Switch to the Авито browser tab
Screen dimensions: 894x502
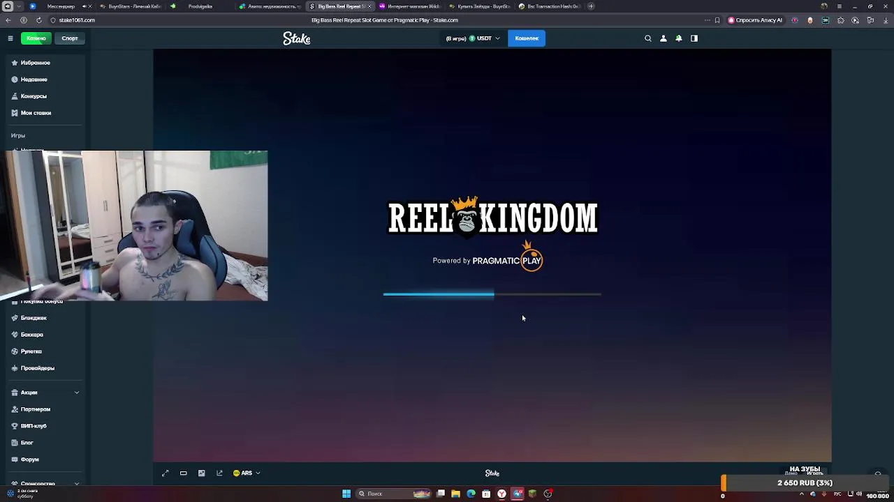[x=269, y=6]
